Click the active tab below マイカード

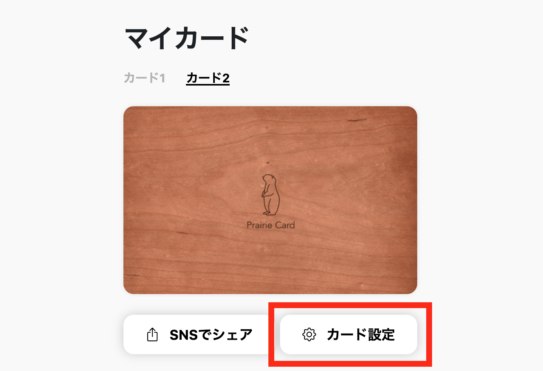pos(208,78)
